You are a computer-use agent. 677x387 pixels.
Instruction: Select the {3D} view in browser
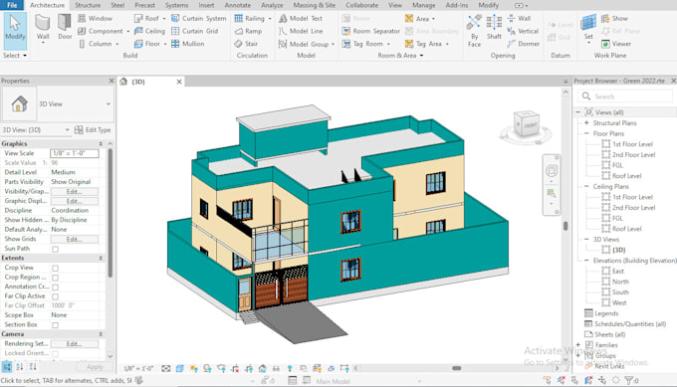coord(618,250)
